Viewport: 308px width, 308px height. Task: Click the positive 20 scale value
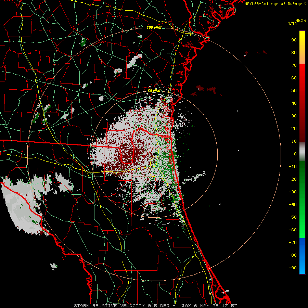pyautogui.click(x=294, y=129)
